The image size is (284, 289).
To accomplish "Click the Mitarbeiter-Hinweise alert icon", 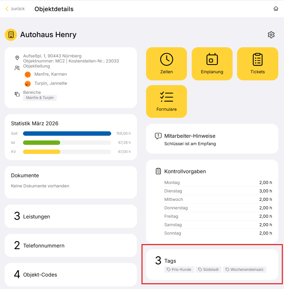I will (158, 136).
